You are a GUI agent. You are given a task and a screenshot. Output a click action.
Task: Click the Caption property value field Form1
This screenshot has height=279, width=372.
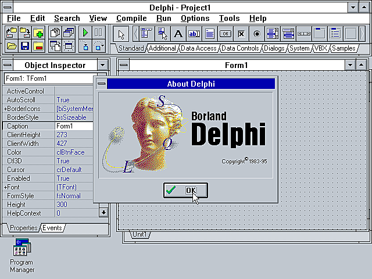(x=74, y=126)
